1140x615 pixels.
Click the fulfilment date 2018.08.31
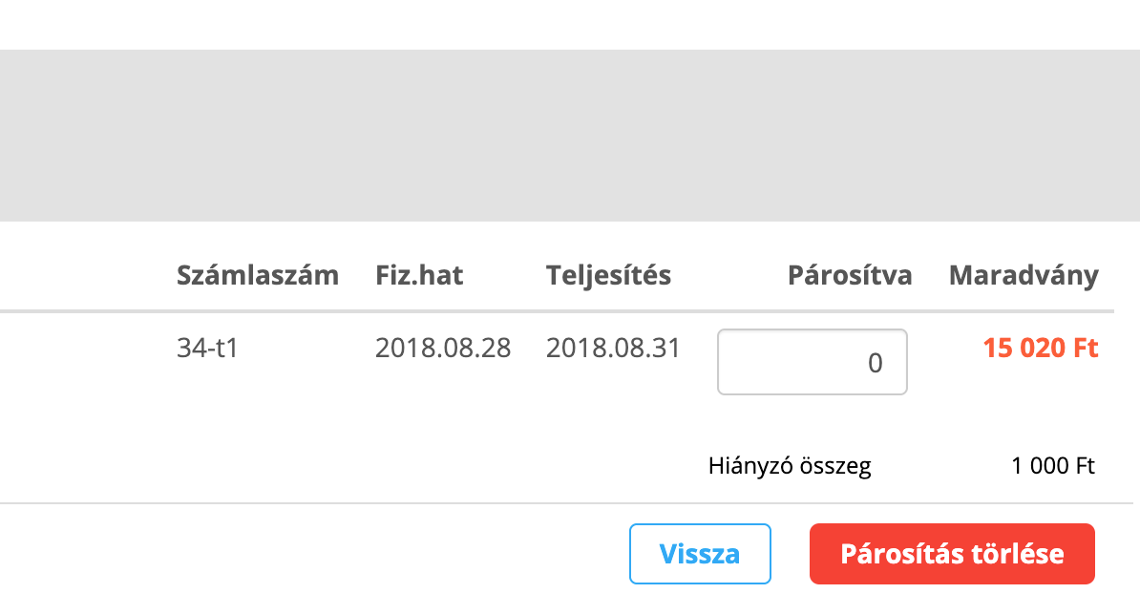click(613, 349)
